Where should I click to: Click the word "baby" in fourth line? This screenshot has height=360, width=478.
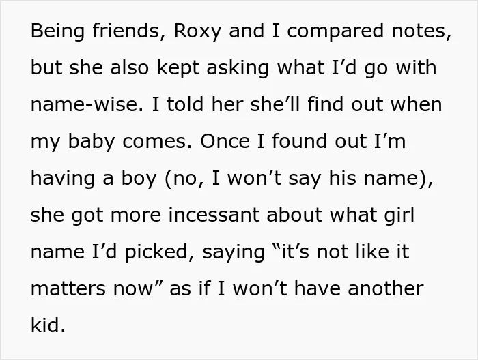pyautogui.click(x=91, y=141)
